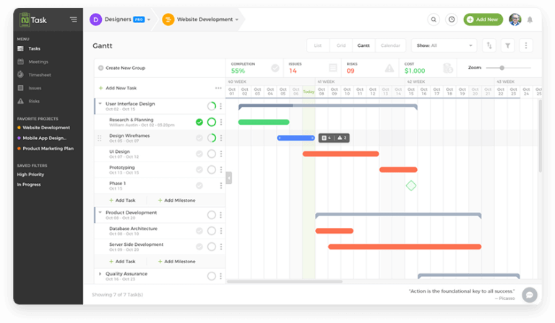Click the Add New button
This screenshot has height=323, width=555.
[x=483, y=19]
